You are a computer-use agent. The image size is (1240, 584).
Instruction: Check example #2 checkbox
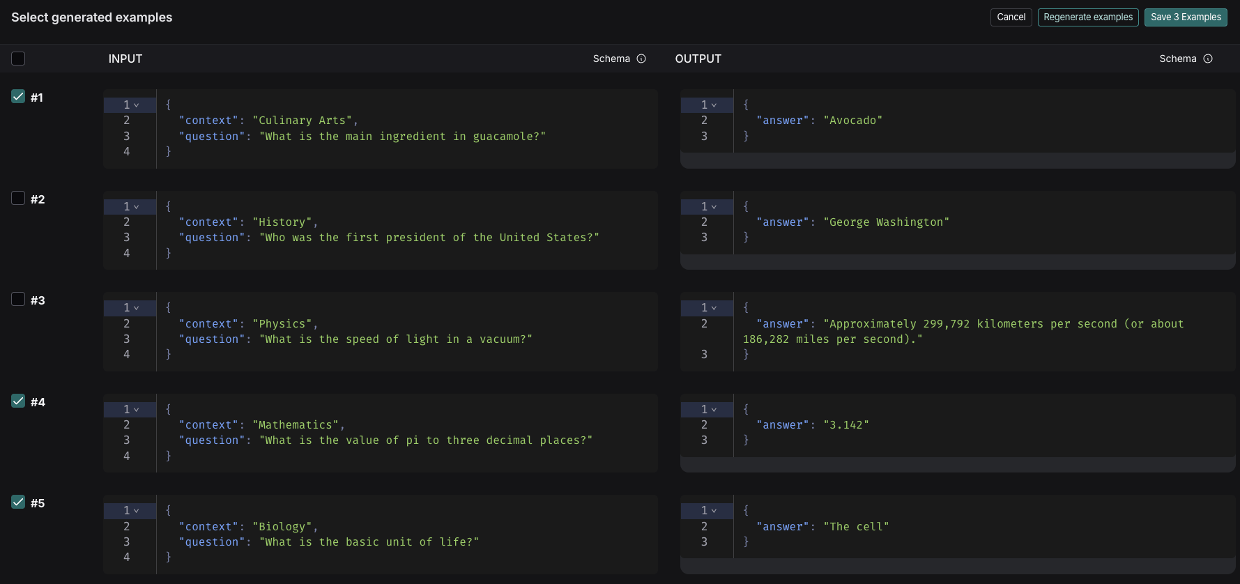(18, 198)
